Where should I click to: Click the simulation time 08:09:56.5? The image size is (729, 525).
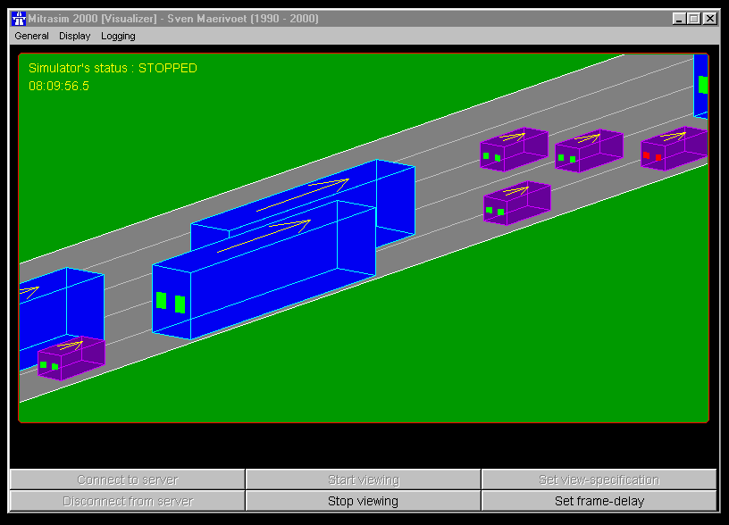pos(59,86)
